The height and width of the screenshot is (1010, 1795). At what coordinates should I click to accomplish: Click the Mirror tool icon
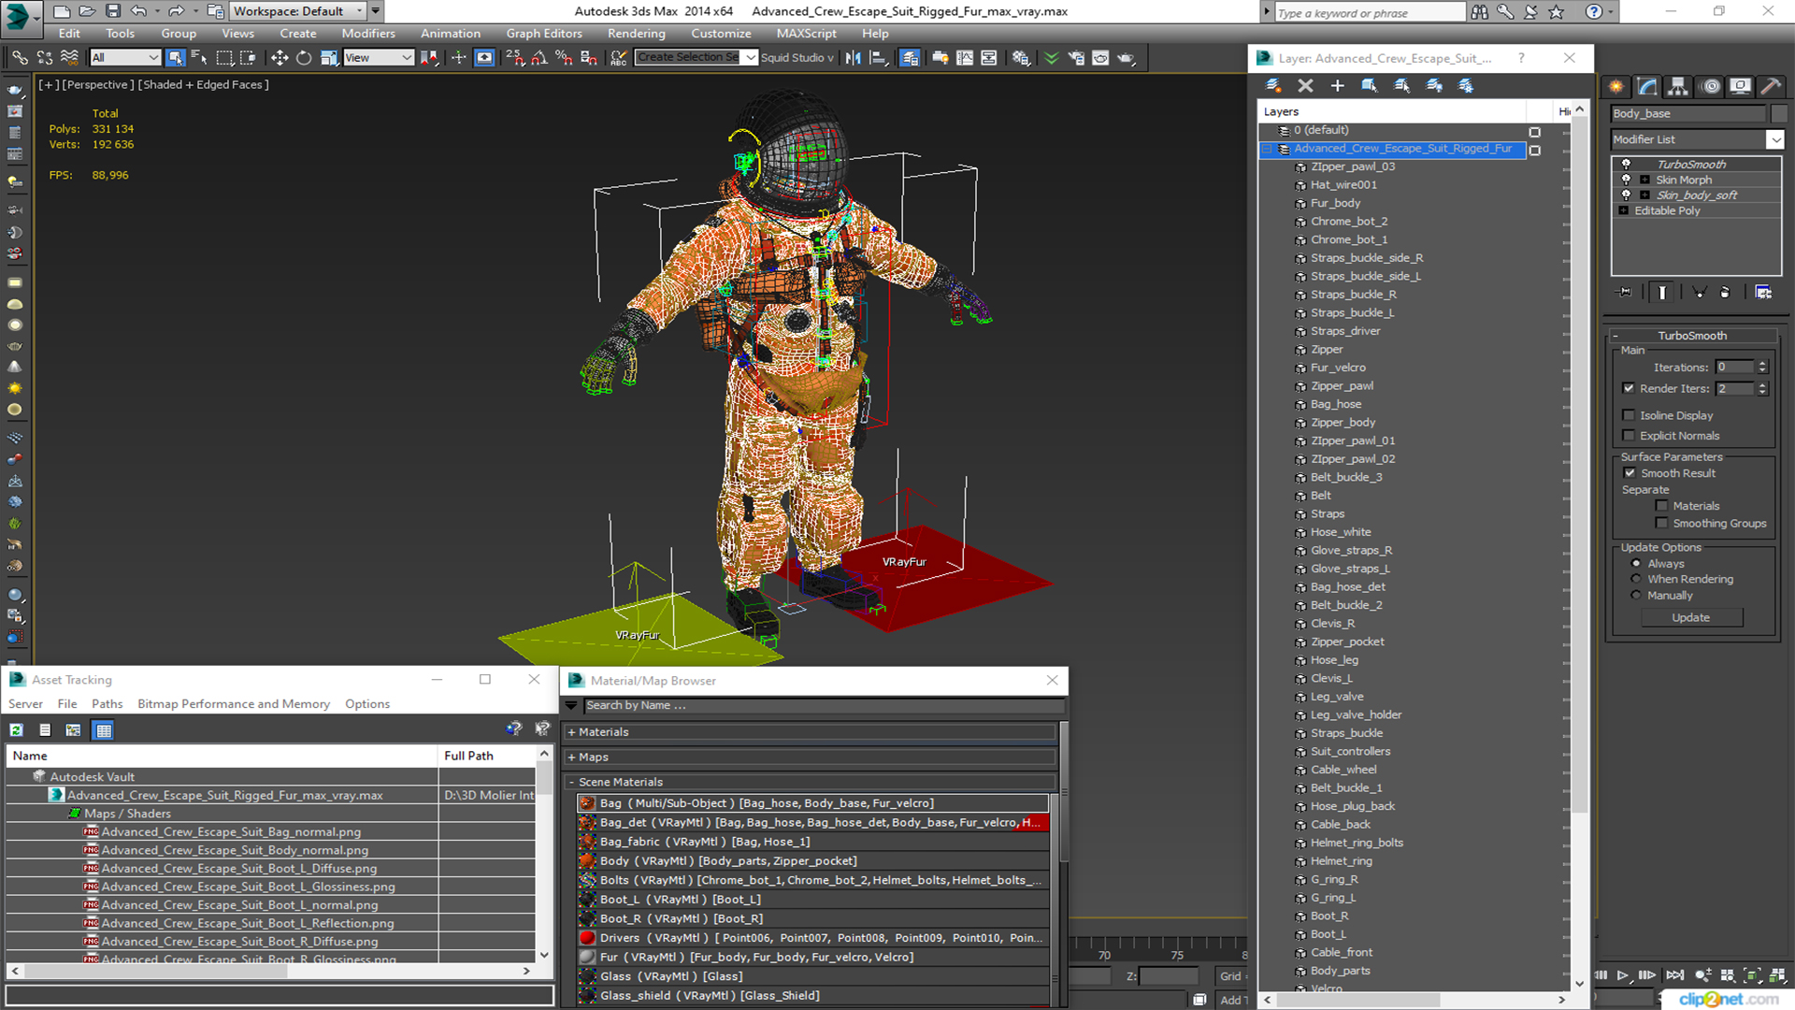[854, 58]
